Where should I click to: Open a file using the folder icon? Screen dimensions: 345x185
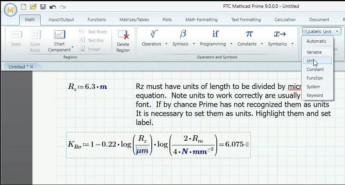(33, 7)
